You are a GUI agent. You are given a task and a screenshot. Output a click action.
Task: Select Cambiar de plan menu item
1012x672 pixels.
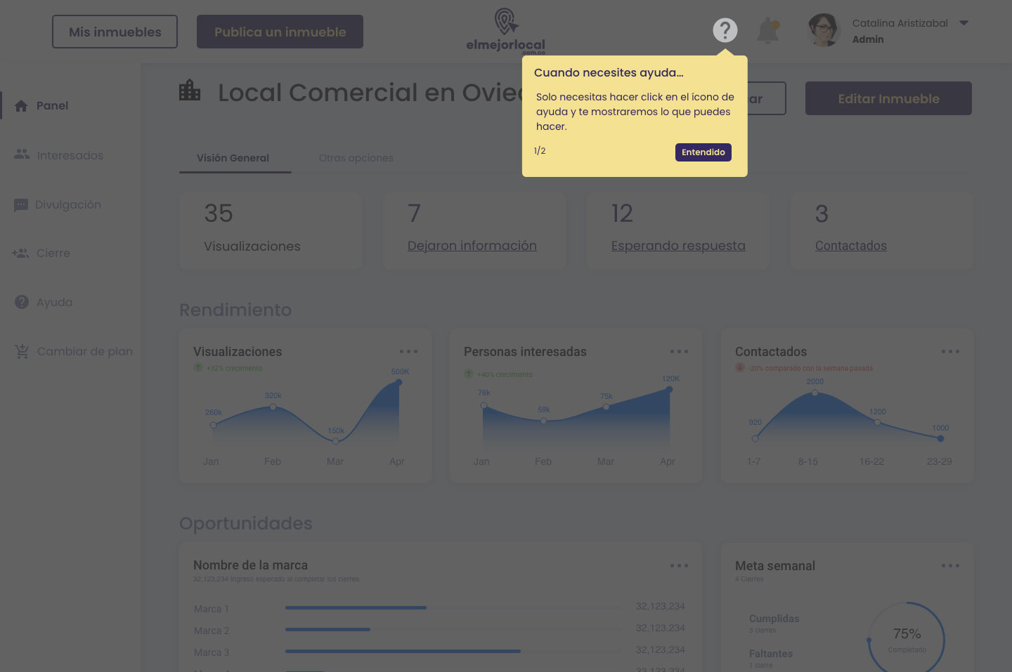pos(85,351)
